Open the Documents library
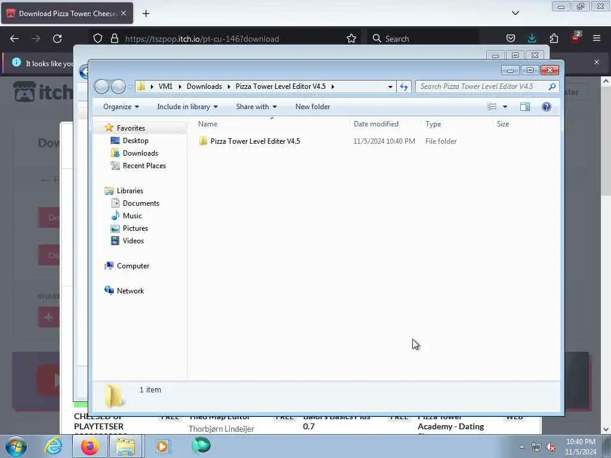 click(x=141, y=203)
